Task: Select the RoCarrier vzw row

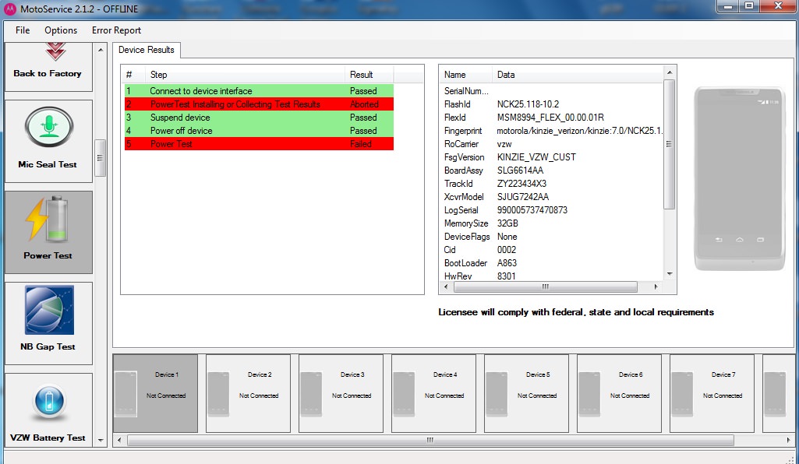Action: (552, 144)
